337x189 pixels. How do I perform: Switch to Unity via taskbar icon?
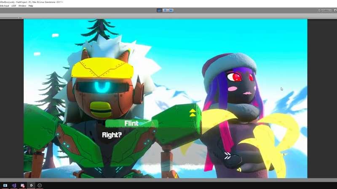(x=31, y=185)
